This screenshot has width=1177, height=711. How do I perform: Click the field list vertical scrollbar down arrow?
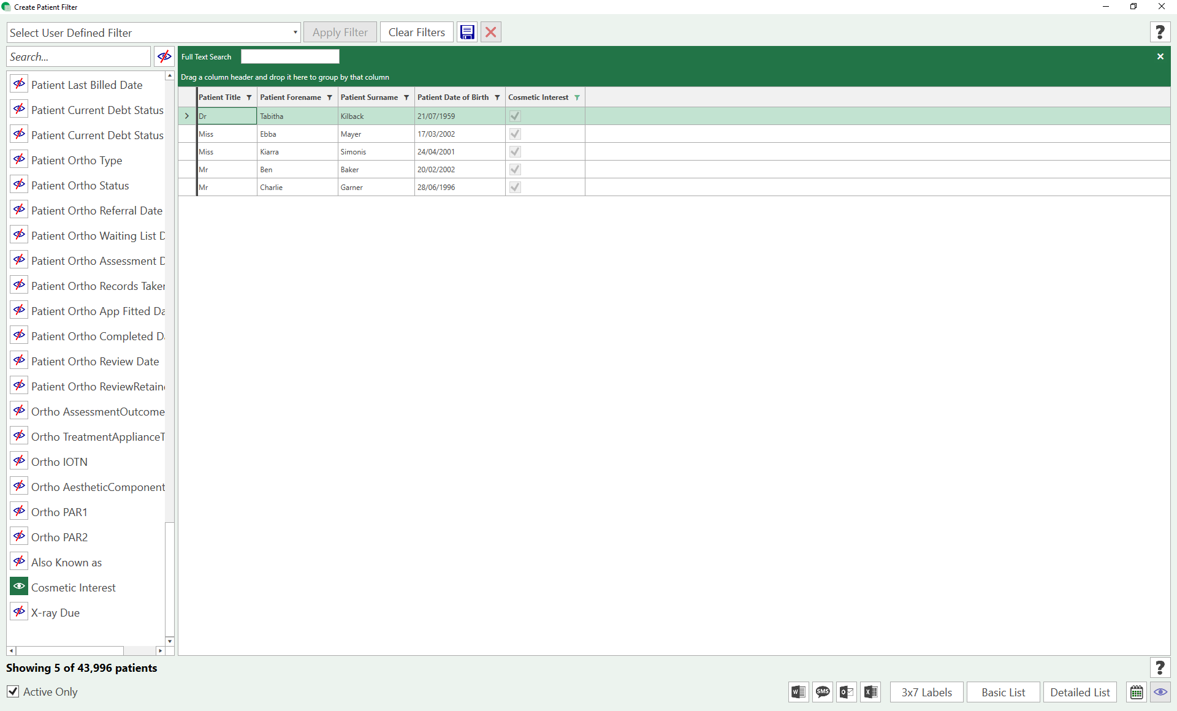(170, 641)
